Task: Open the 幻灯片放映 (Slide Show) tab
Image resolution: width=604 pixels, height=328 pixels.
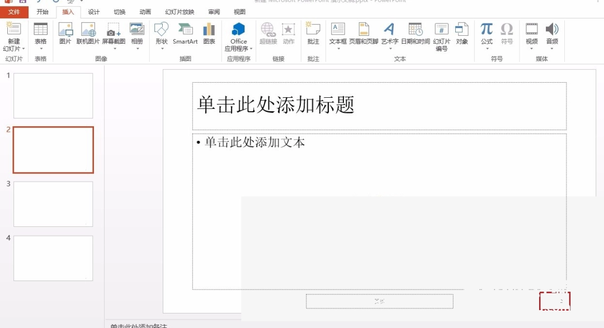Action: (180, 12)
